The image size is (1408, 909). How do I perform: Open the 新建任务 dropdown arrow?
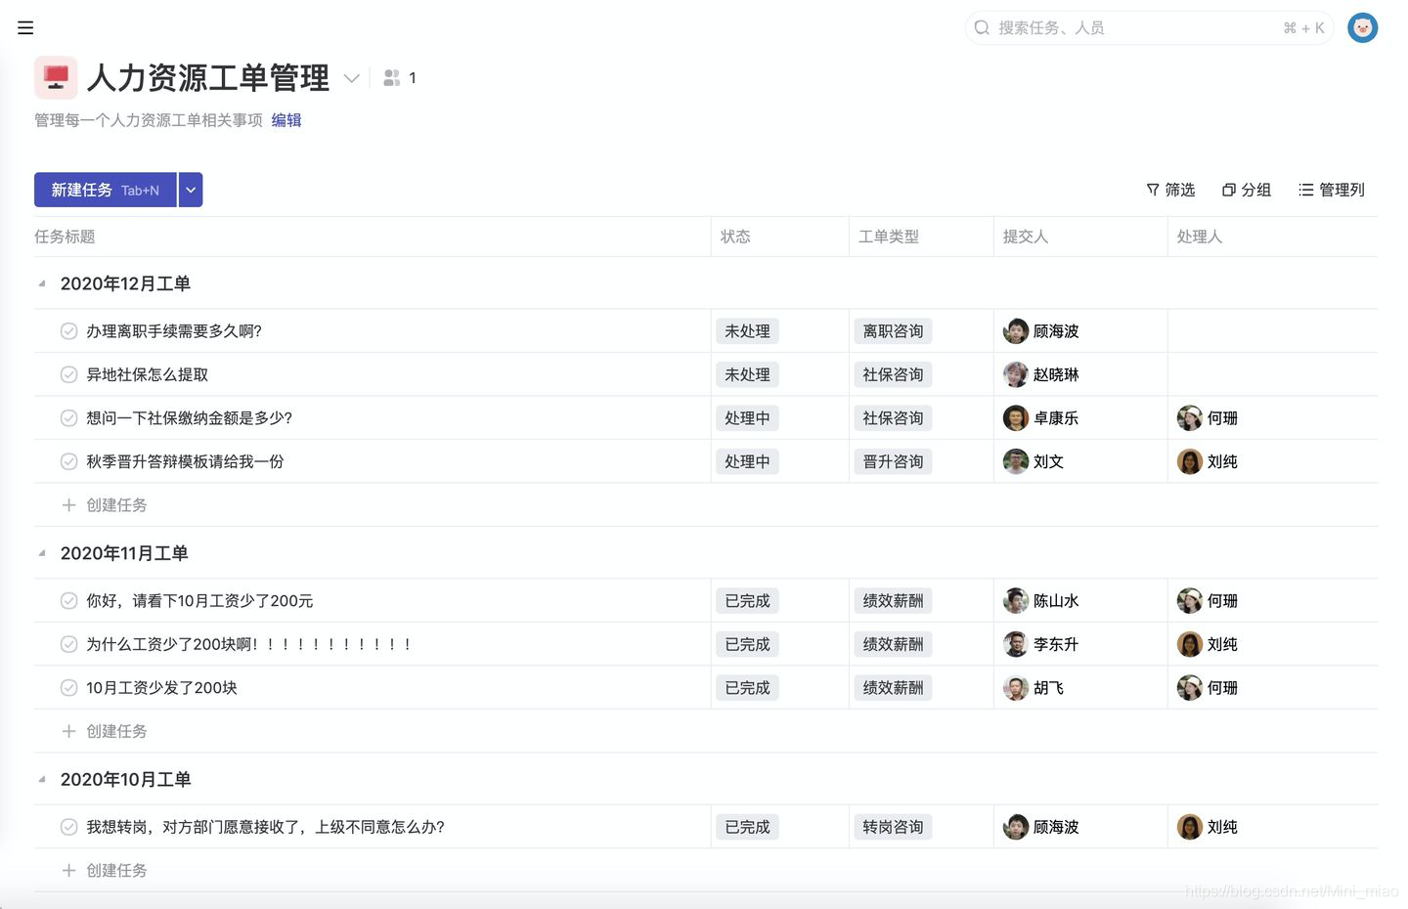coord(191,190)
